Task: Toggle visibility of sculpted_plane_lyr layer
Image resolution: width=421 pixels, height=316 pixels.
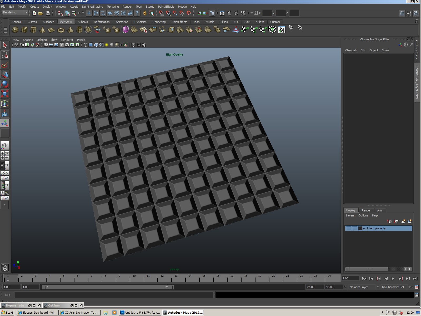Action: coord(348,228)
